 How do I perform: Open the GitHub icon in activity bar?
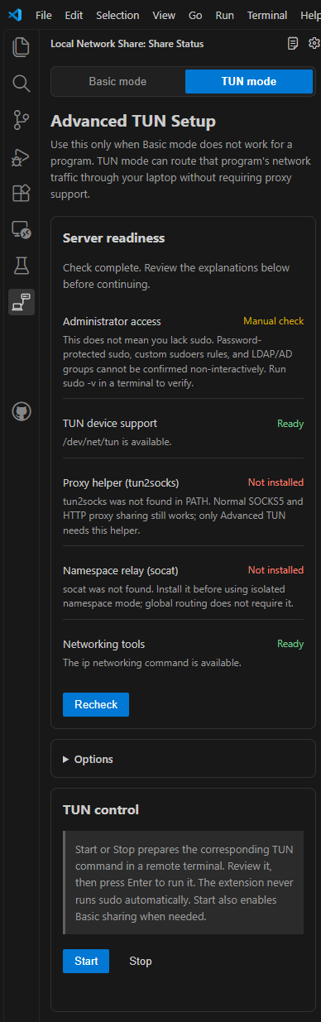pyautogui.click(x=22, y=411)
